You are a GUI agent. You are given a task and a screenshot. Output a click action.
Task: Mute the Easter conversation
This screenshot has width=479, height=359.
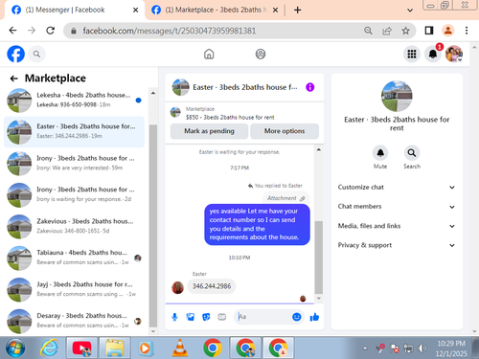click(x=380, y=153)
